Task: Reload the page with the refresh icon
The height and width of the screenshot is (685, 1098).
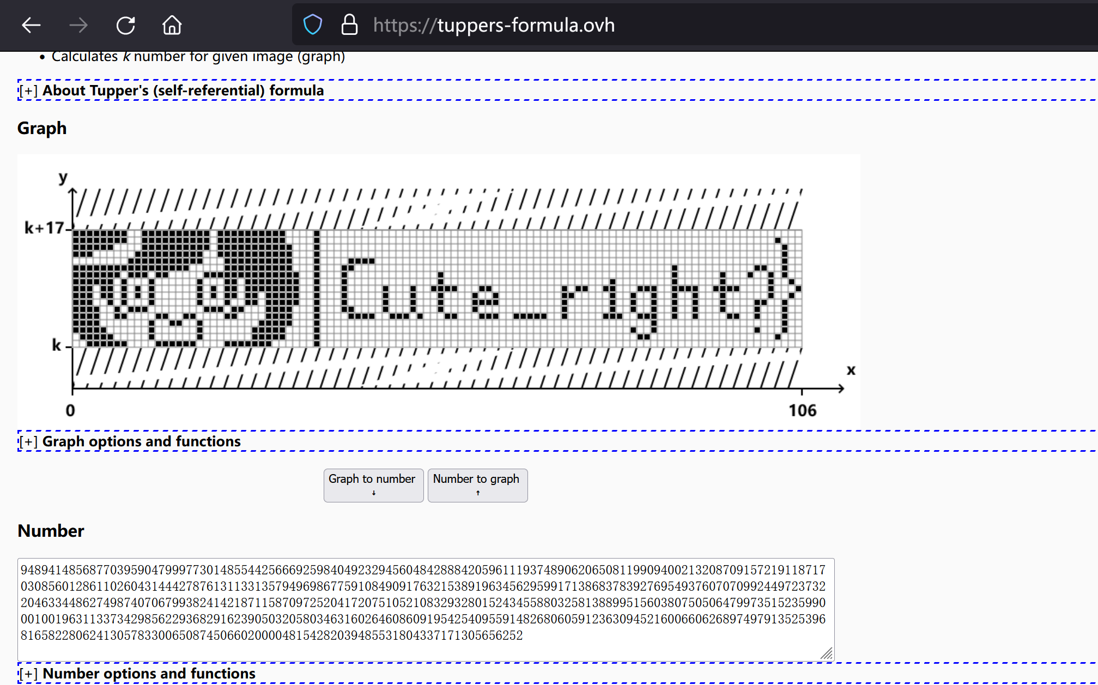Action: tap(125, 25)
